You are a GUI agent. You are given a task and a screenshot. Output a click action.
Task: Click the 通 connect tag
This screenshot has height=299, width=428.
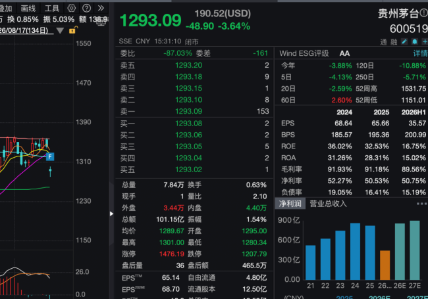pos(383,42)
